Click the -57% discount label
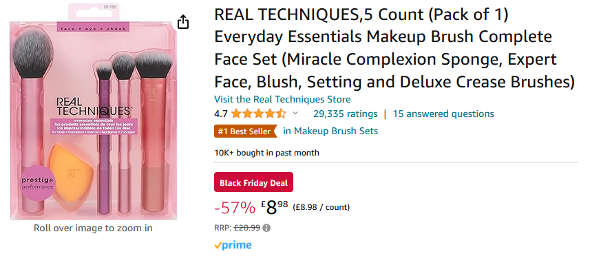 click(235, 208)
